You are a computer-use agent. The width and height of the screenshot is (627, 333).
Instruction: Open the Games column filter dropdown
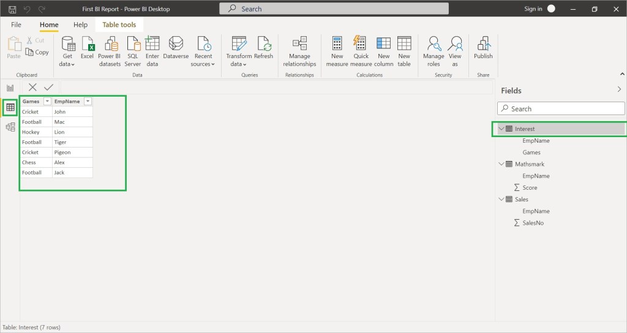pyautogui.click(x=47, y=102)
